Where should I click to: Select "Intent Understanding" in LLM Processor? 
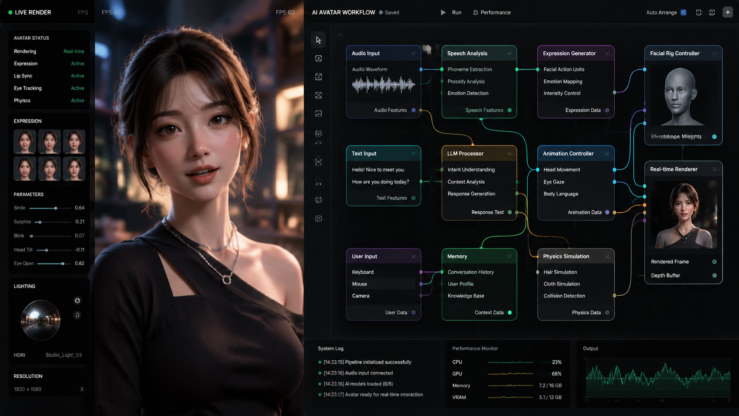coord(471,170)
